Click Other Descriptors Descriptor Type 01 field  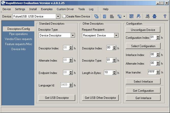pos(110,60)
